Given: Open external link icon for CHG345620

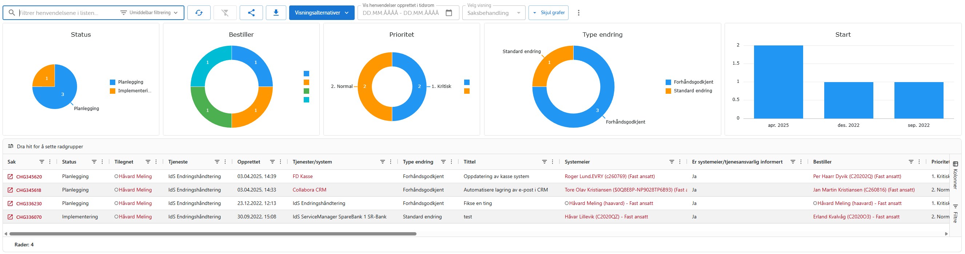Looking at the screenshot, I should [x=10, y=177].
